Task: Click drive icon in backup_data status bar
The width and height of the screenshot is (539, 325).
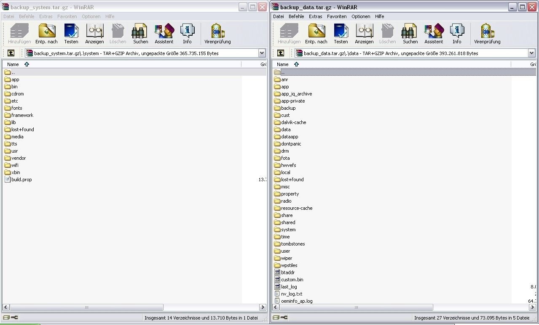Action: pos(276,318)
